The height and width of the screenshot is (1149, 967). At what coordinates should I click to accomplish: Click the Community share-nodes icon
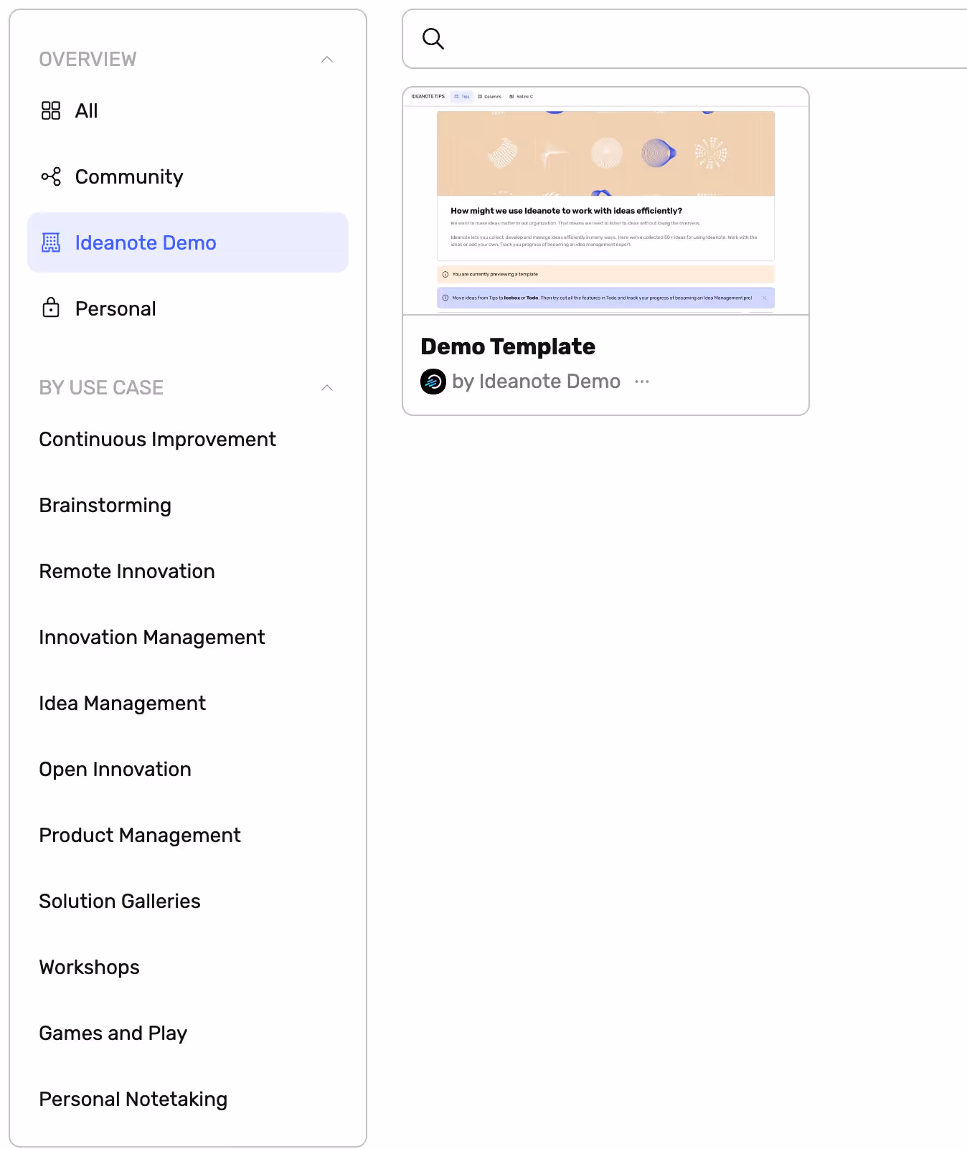tap(51, 176)
